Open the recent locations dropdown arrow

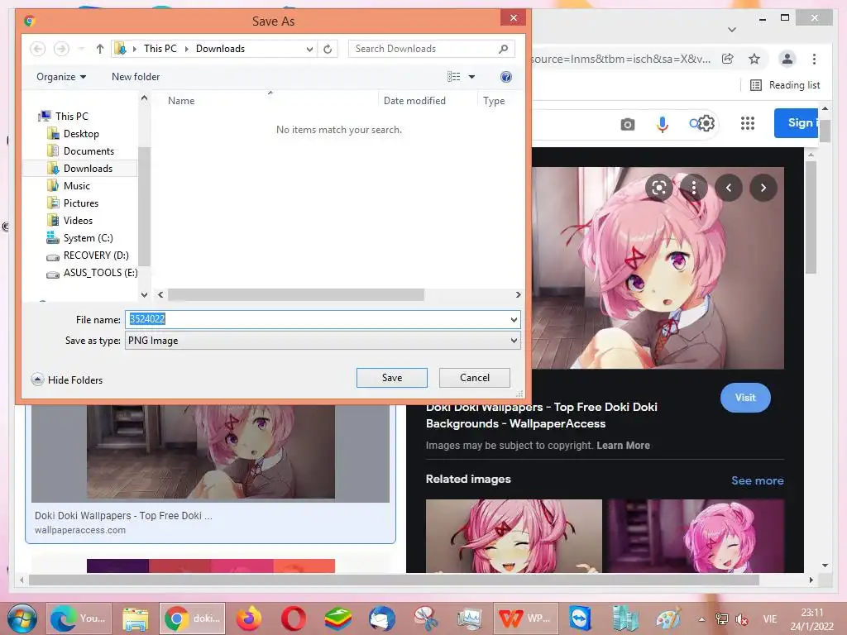pos(81,49)
